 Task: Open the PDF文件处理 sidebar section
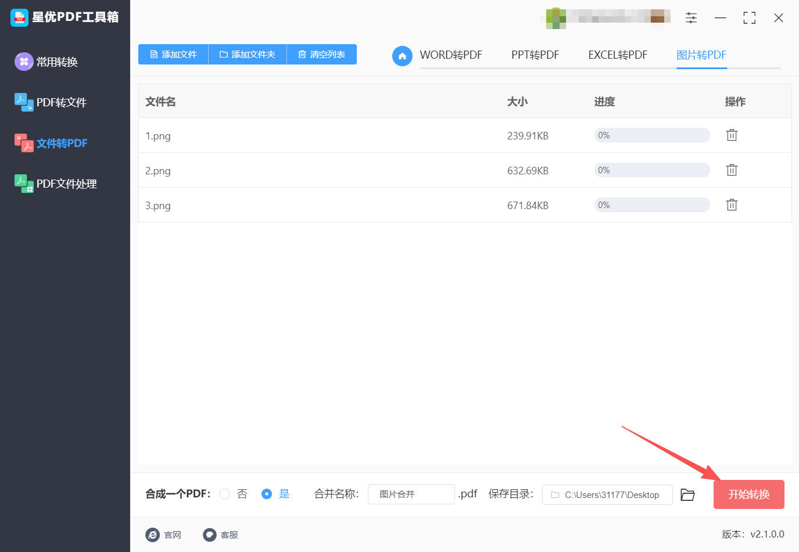click(56, 184)
